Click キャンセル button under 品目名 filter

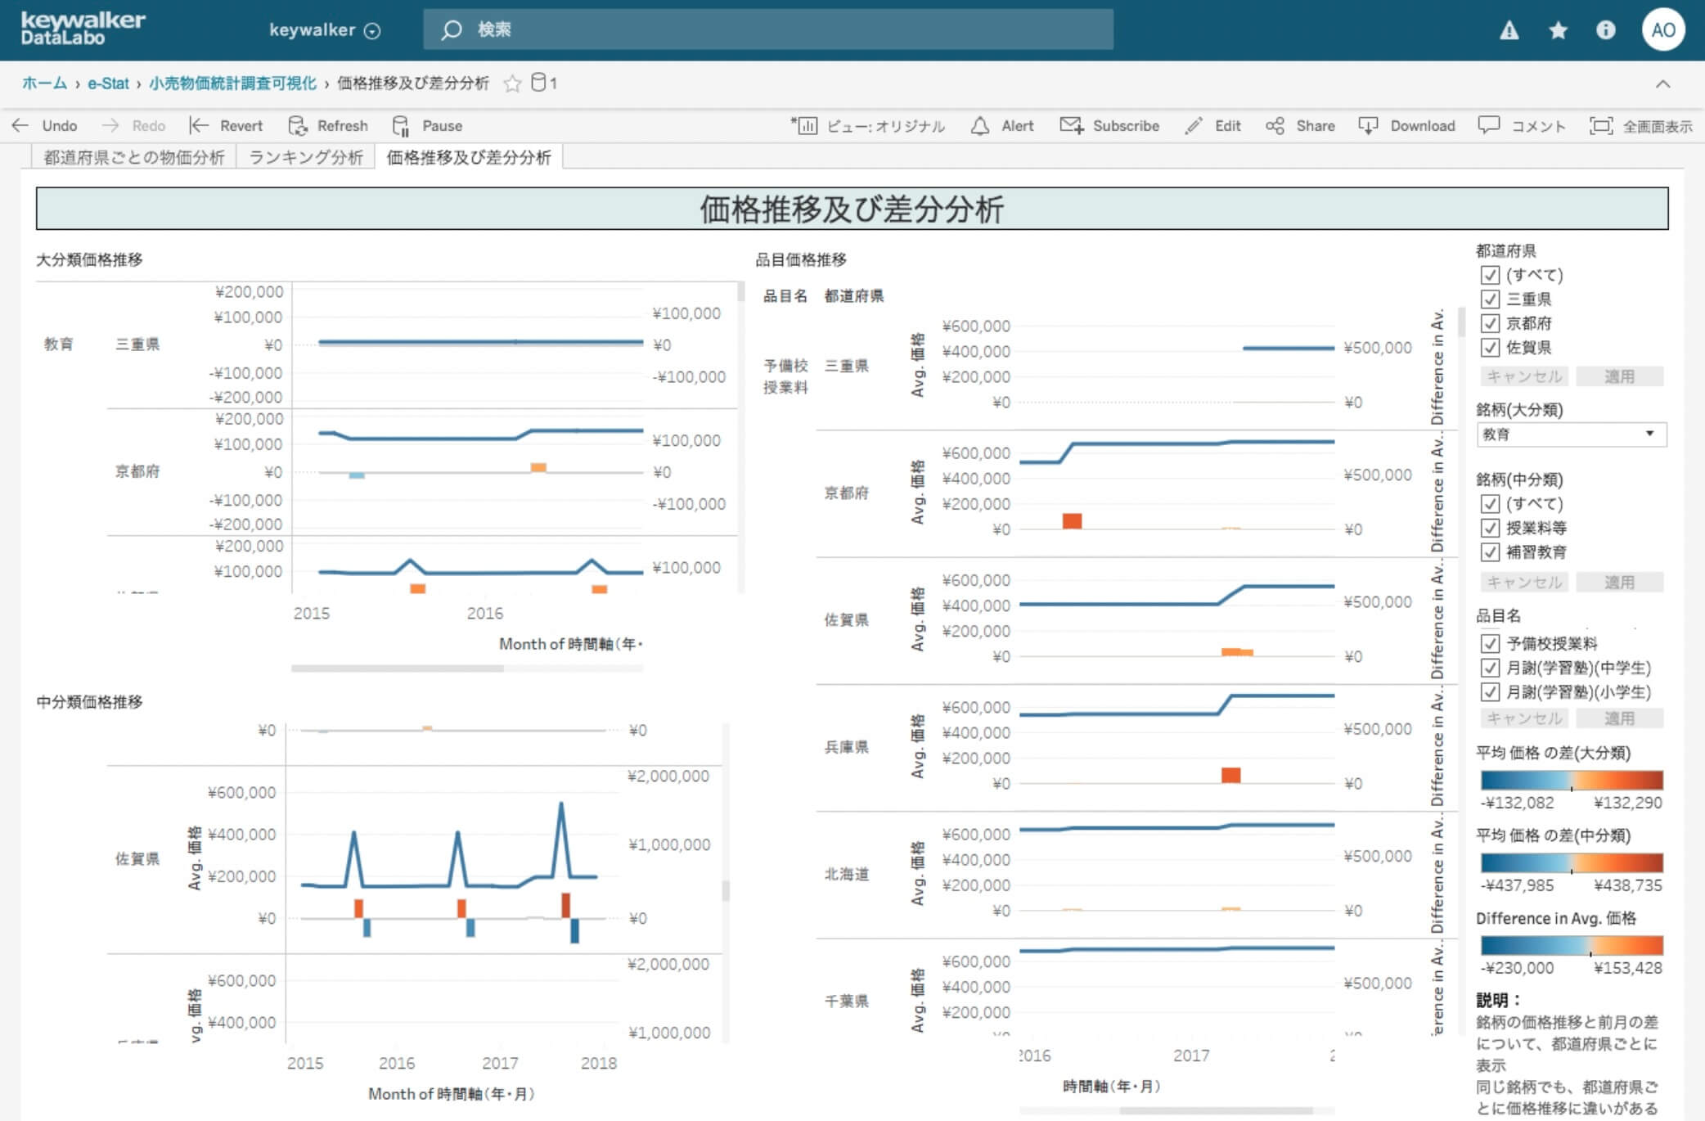pyautogui.click(x=1523, y=718)
